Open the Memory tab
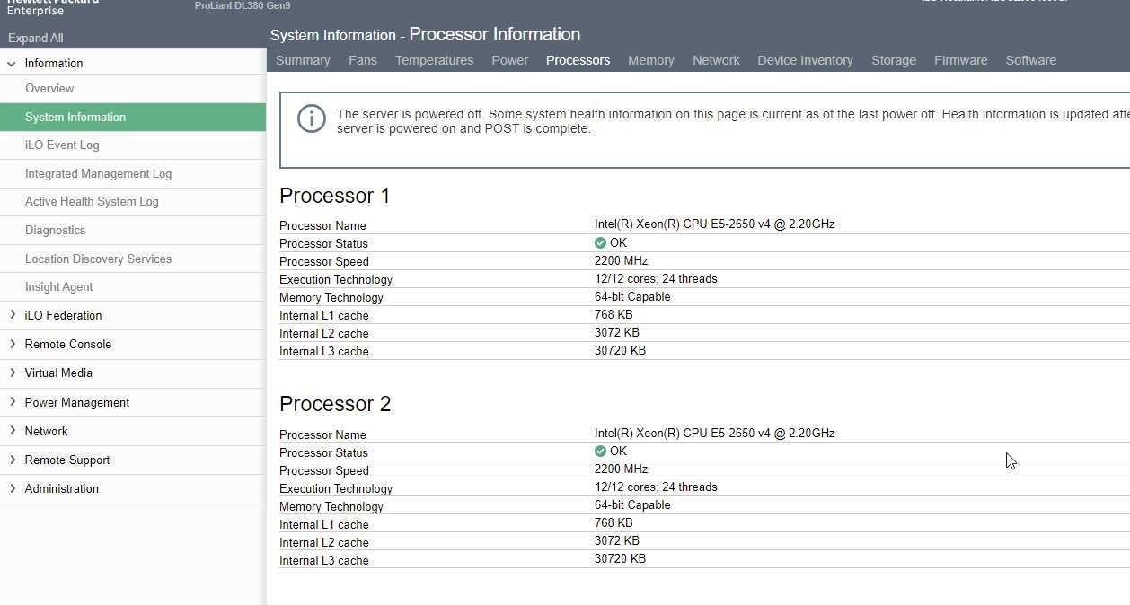The image size is (1130, 605). click(x=651, y=60)
